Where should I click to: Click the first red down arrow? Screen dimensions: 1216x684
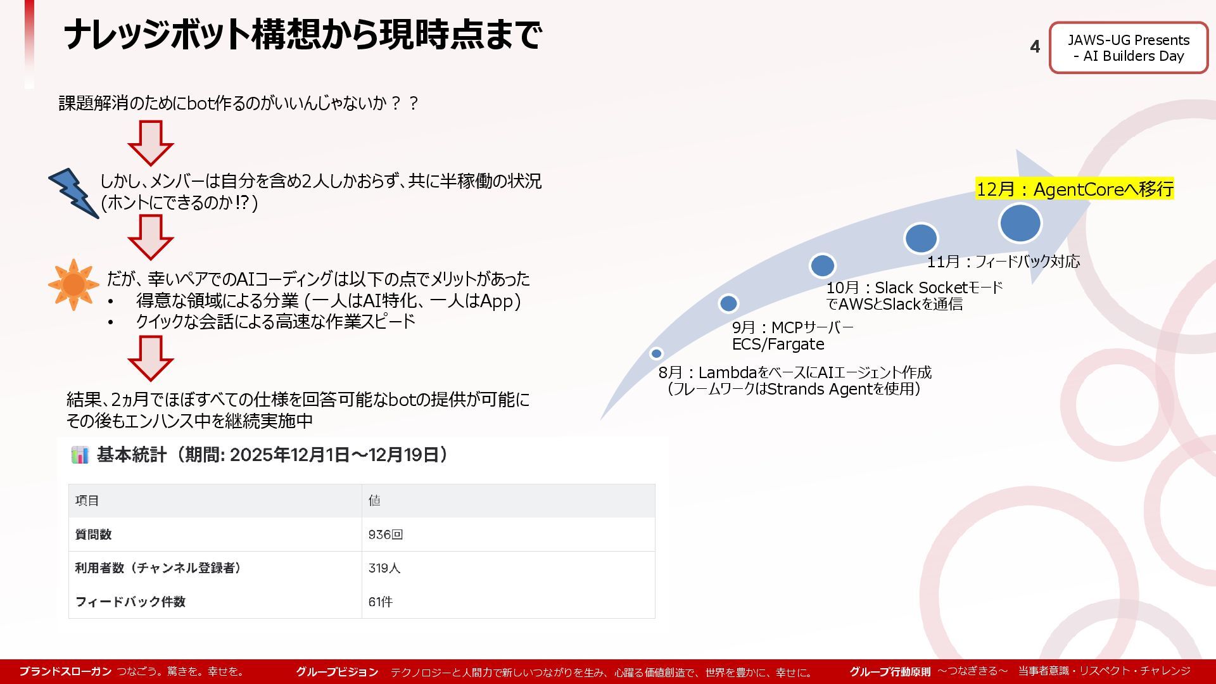(150, 142)
